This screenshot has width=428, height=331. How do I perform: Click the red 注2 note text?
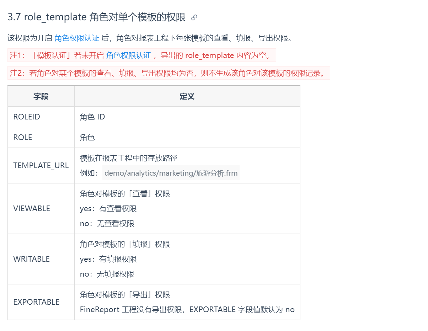[169, 73]
